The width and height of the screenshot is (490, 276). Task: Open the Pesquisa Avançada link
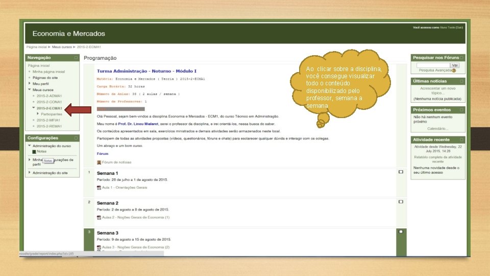[435, 71]
